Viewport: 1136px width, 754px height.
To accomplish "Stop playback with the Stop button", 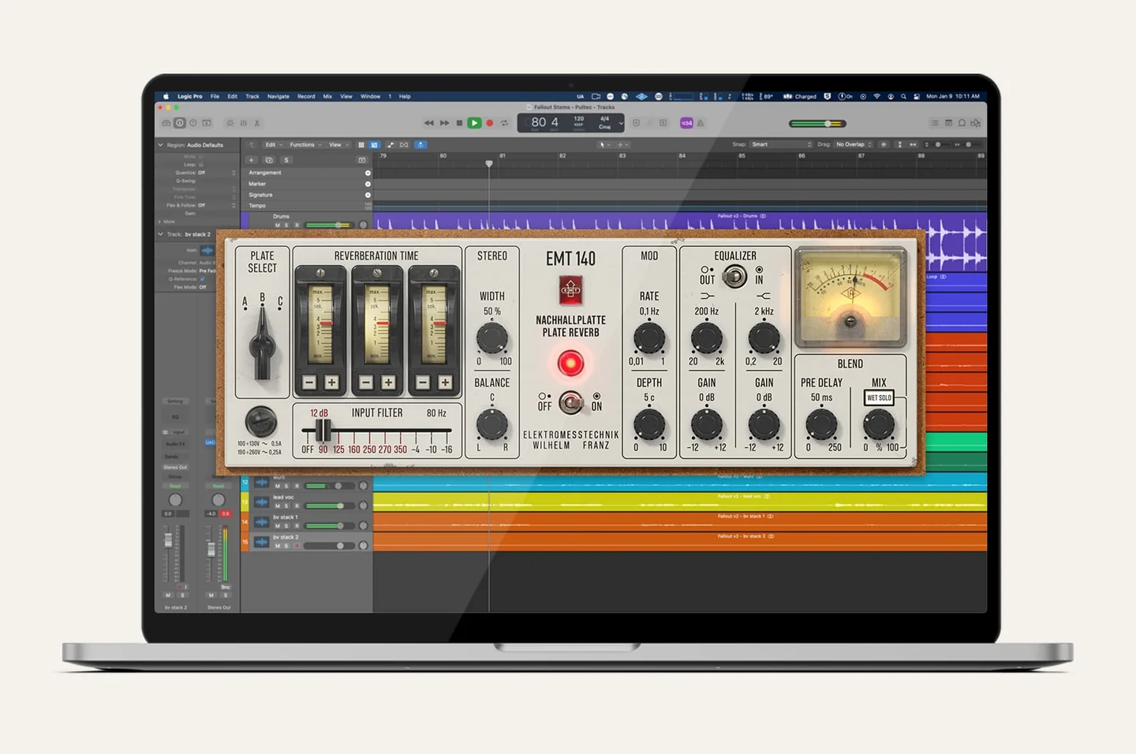I will click(459, 123).
